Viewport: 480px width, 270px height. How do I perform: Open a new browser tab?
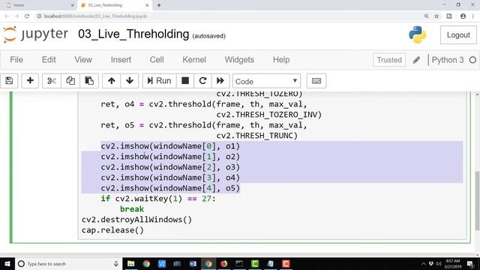159,5
